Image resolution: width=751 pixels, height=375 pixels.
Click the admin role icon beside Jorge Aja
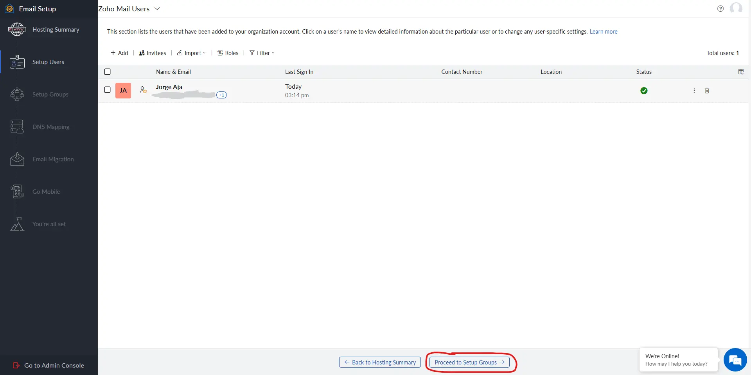[x=143, y=90]
